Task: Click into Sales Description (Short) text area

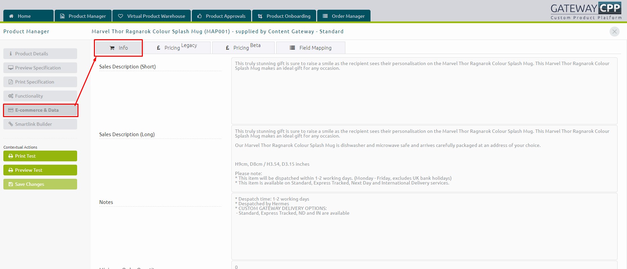Action: (x=424, y=91)
